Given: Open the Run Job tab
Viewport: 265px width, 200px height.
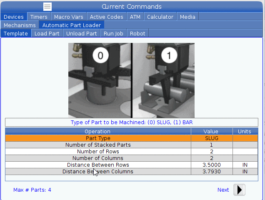Looking at the screenshot, I should click(114, 33).
